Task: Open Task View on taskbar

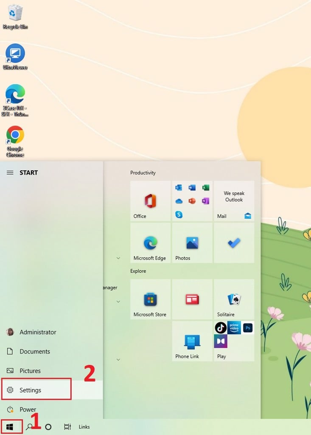Action: [67, 427]
